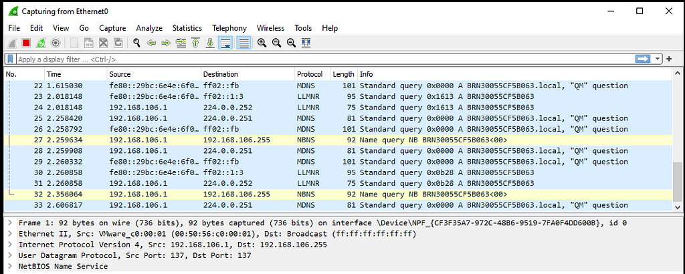The image size is (685, 274).
Task: Expand the NetBIOS Name Service row
Action: point(11,266)
